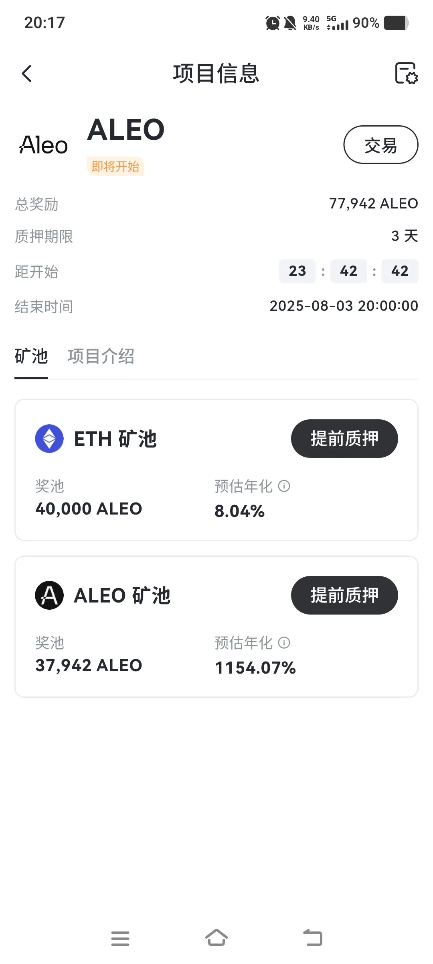Tap the 即将开始 status badge
The height and width of the screenshot is (964, 433).
[x=115, y=166]
